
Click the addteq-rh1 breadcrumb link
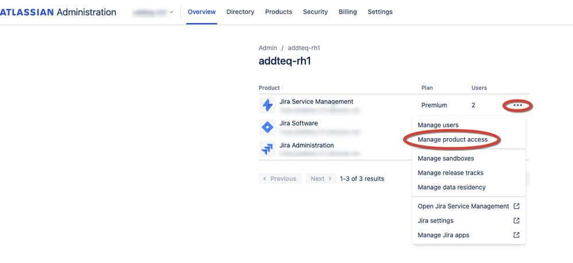tap(304, 48)
